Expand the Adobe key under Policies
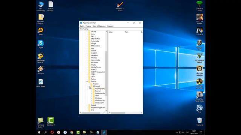 (89, 84)
